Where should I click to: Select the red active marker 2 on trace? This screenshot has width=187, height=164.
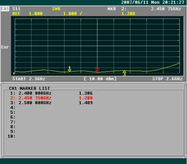click(x=97, y=69)
